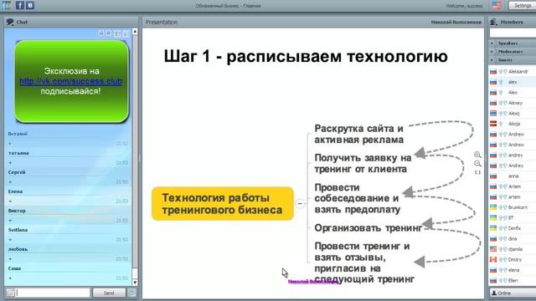Viewport: 536px width, 301px height.
Task: Click chat sender name Svitlana
Action: pyautogui.click(x=18, y=230)
